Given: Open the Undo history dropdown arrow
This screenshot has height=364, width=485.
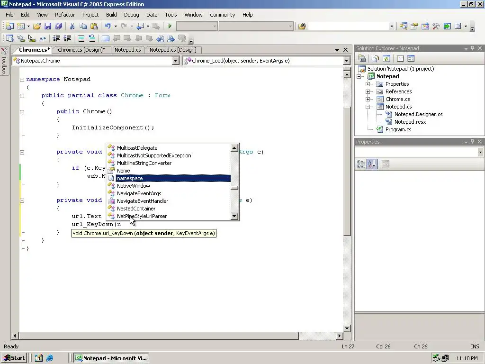Looking at the screenshot, I should (x=116, y=27).
